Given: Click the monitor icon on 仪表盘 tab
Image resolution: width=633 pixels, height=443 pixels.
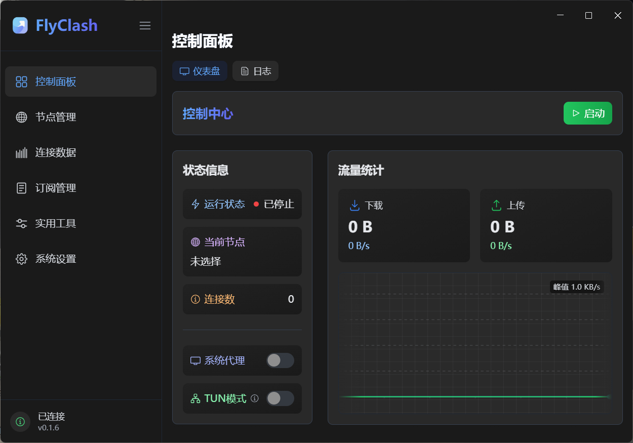Looking at the screenshot, I should click(x=185, y=71).
